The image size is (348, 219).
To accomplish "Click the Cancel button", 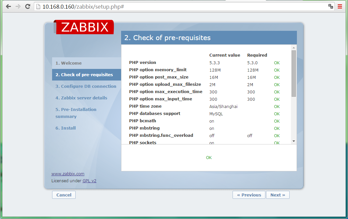I will [x=64, y=195].
